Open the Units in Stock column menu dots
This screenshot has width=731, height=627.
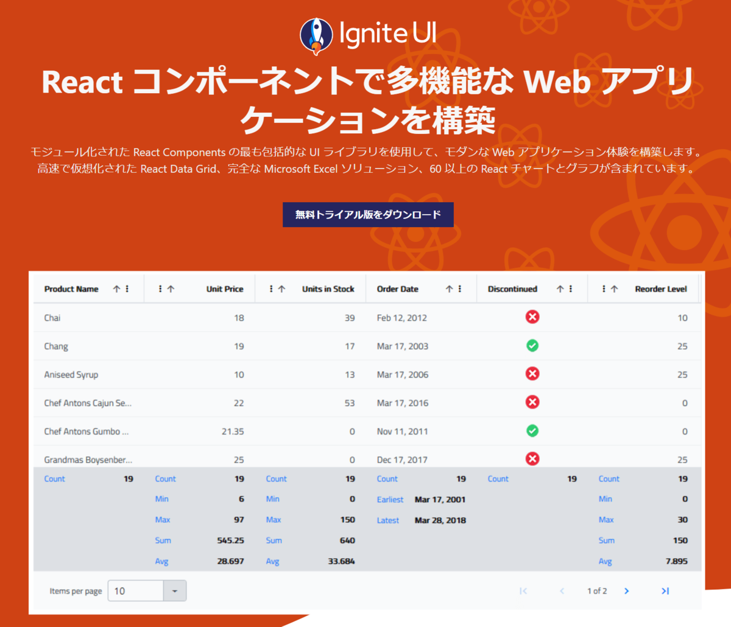tap(271, 289)
